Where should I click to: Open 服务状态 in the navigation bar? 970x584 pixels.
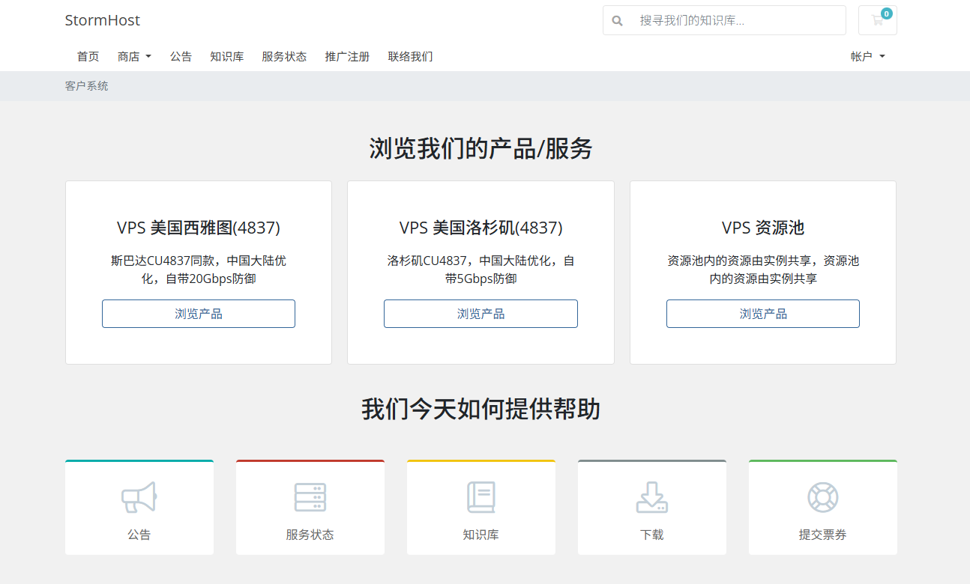[x=284, y=56]
